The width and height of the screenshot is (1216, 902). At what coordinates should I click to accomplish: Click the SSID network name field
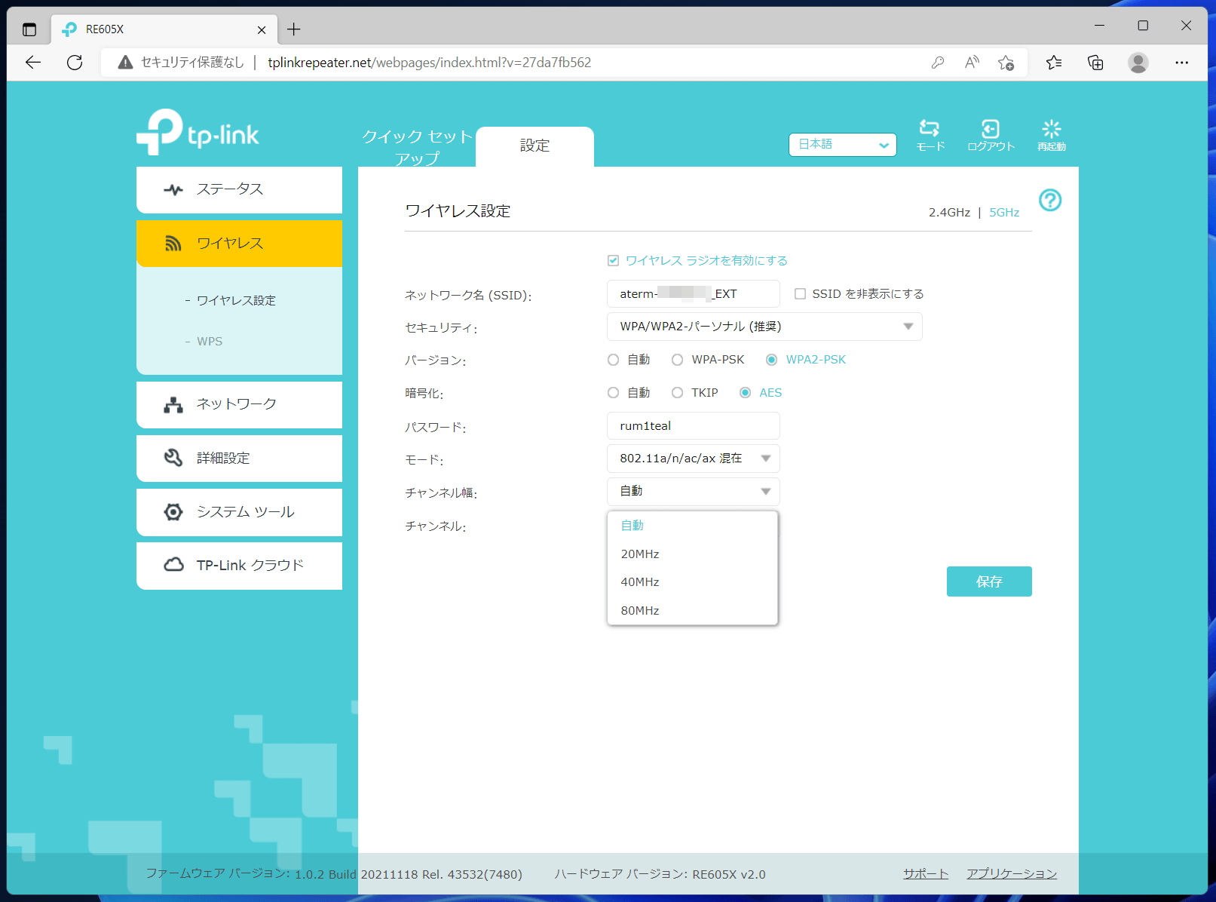694,294
